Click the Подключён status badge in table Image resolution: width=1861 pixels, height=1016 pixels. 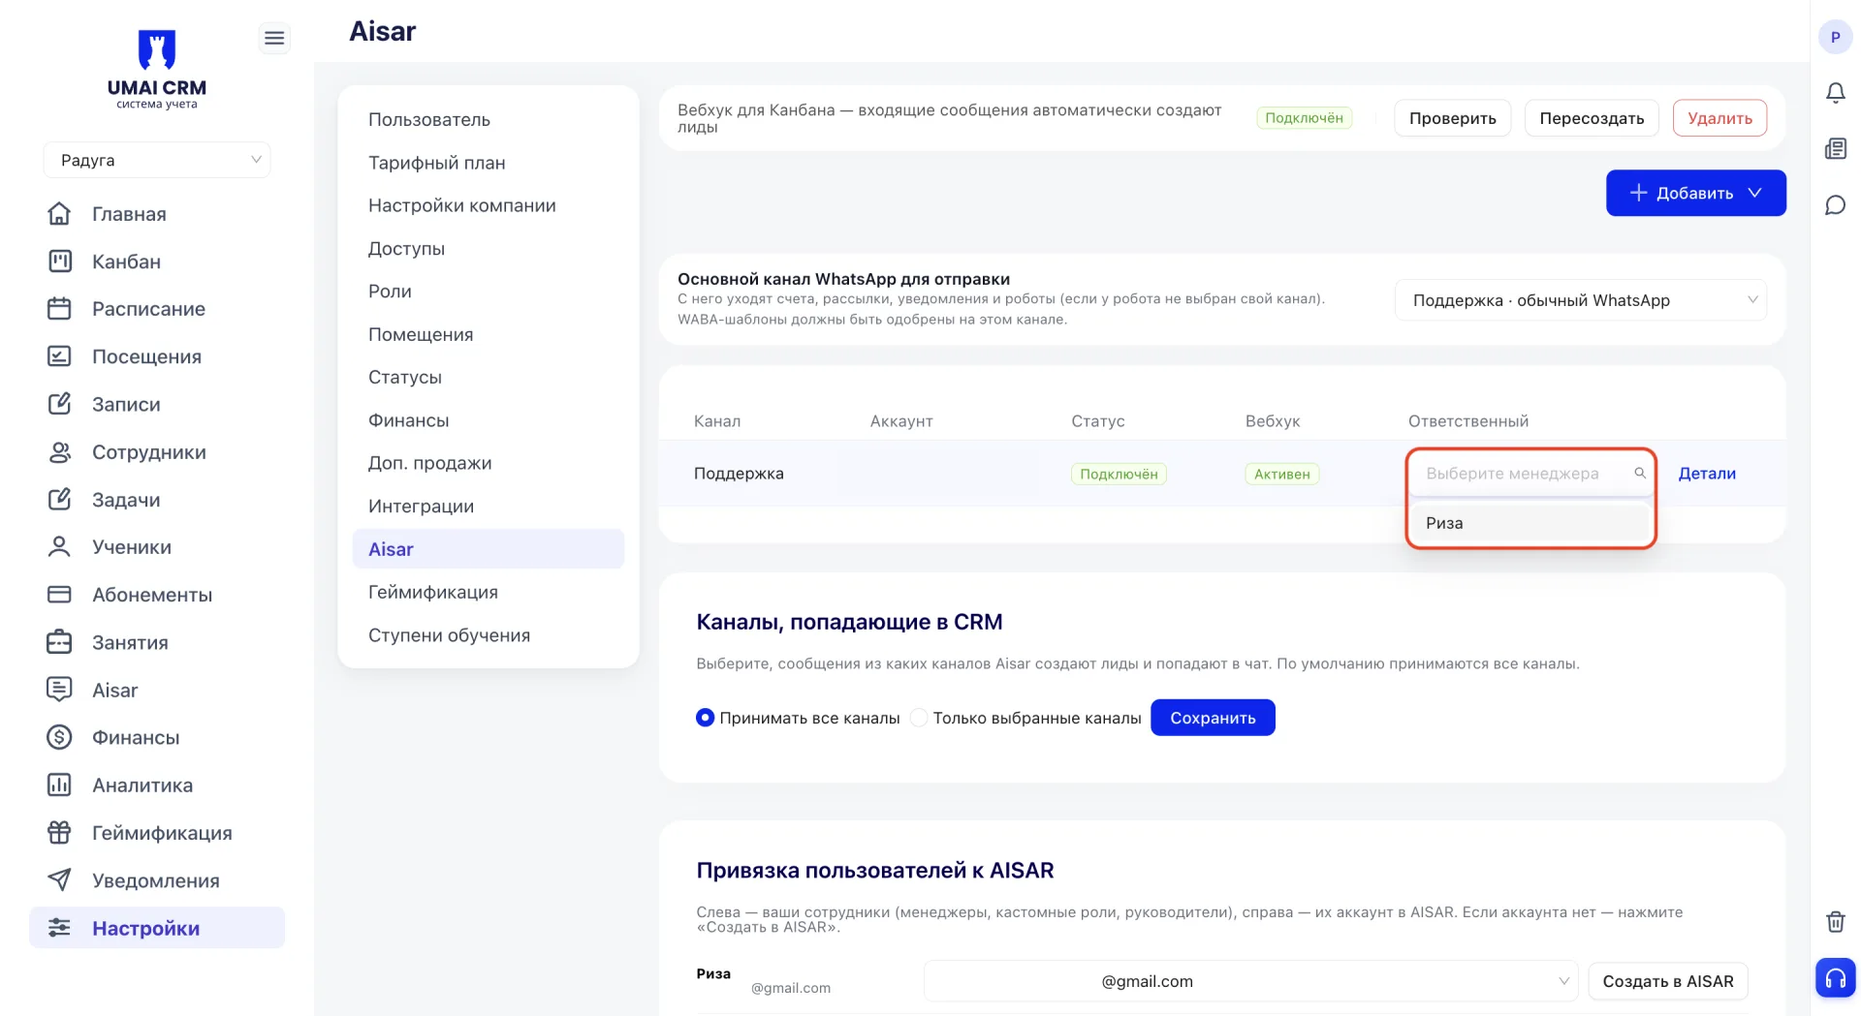point(1119,474)
